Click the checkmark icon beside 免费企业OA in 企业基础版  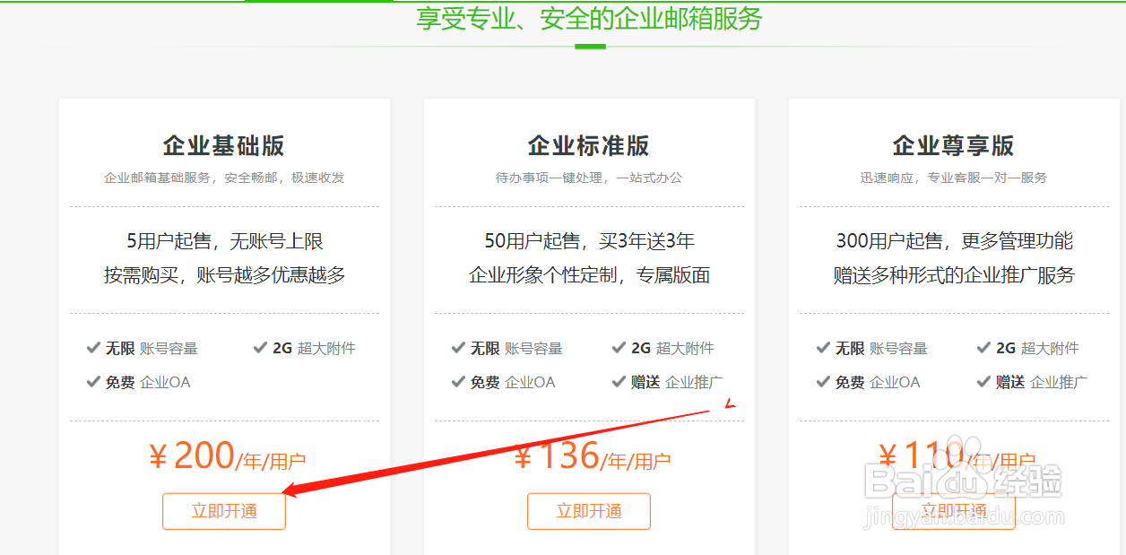pyautogui.click(x=93, y=381)
